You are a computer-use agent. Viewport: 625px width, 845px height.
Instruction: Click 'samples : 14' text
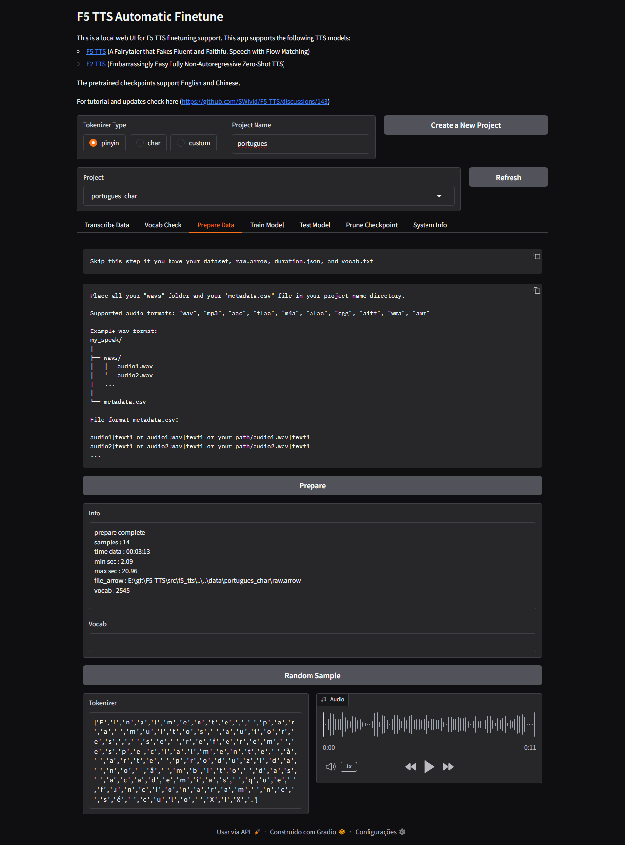coord(112,542)
